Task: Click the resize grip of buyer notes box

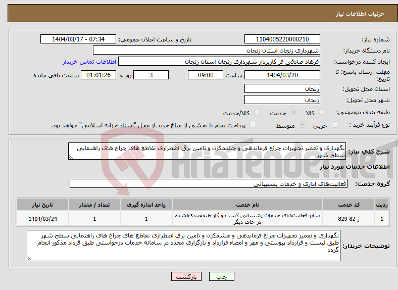Action: click(x=29, y=259)
